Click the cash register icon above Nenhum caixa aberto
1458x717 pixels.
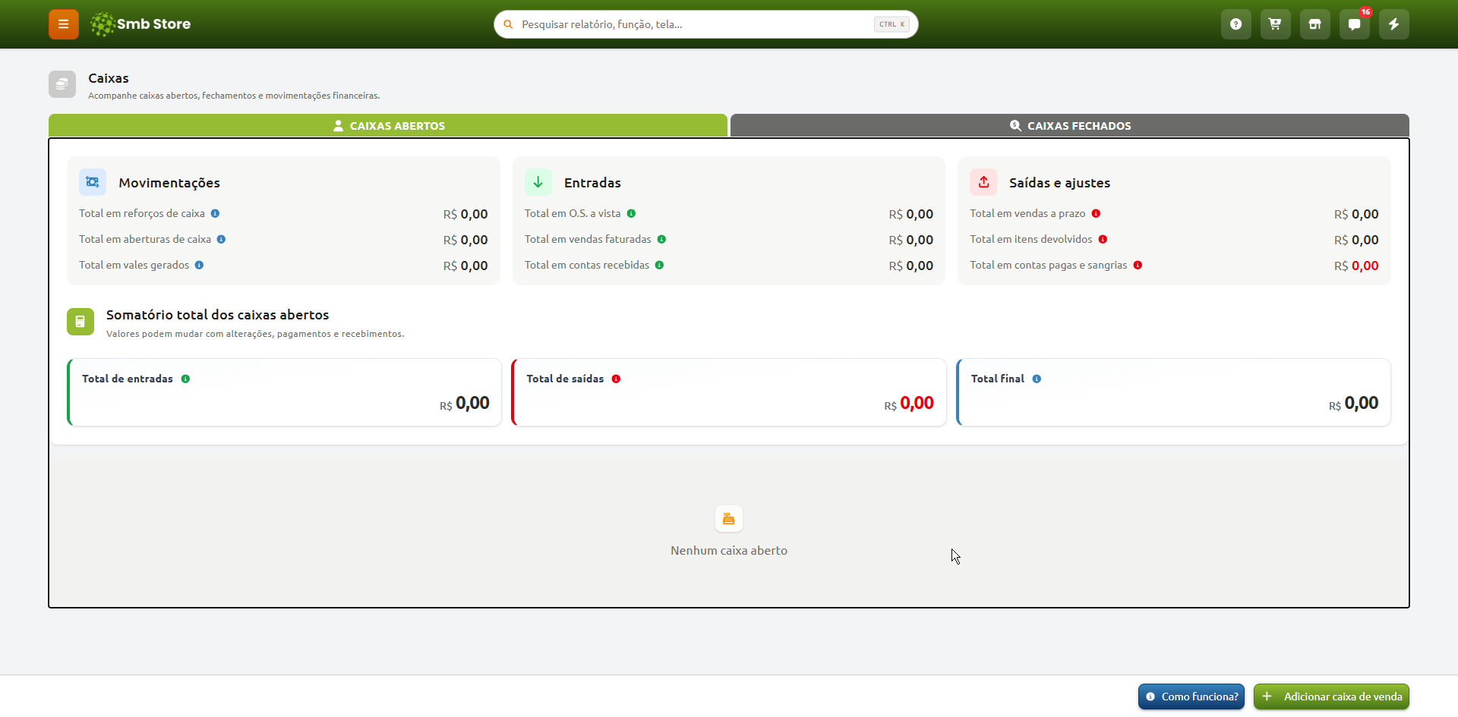click(x=729, y=519)
